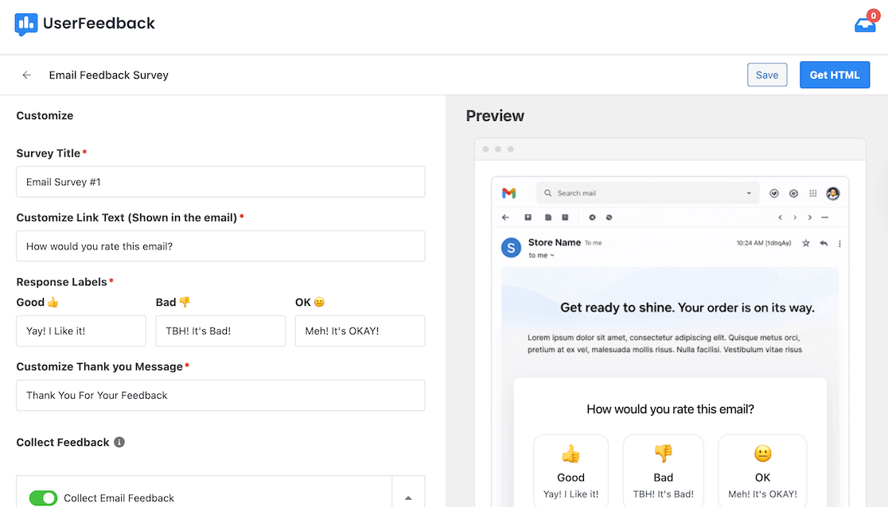Click the Customize Thank You Message field
888x507 pixels.
coord(220,395)
